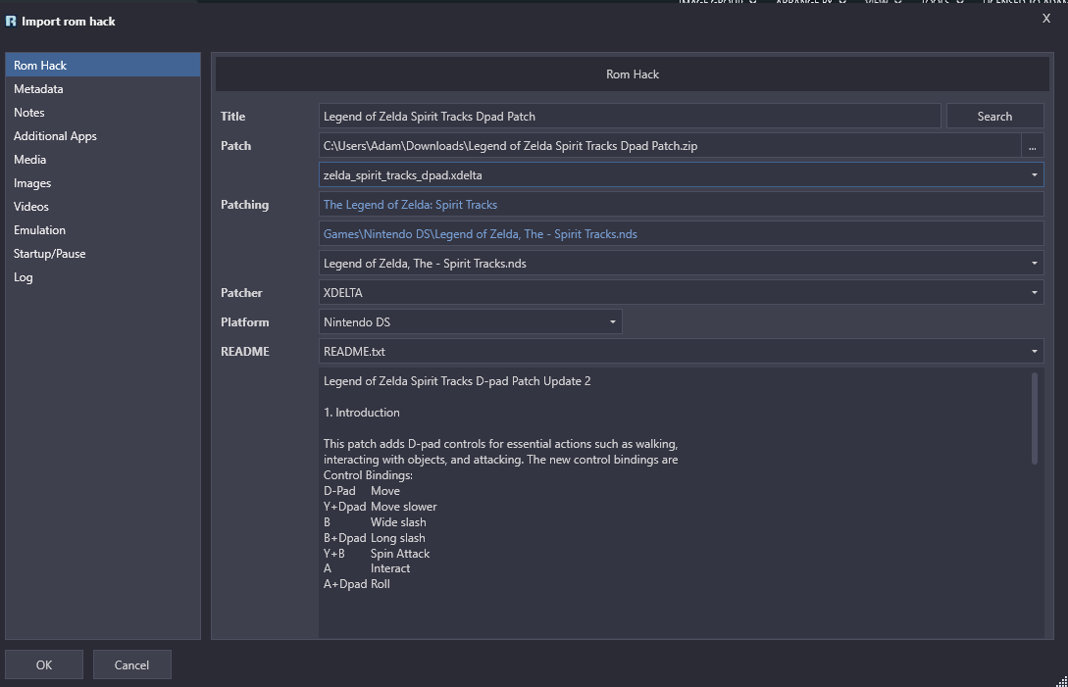Show the Log section
This screenshot has width=1068, height=687.
pos(103,277)
